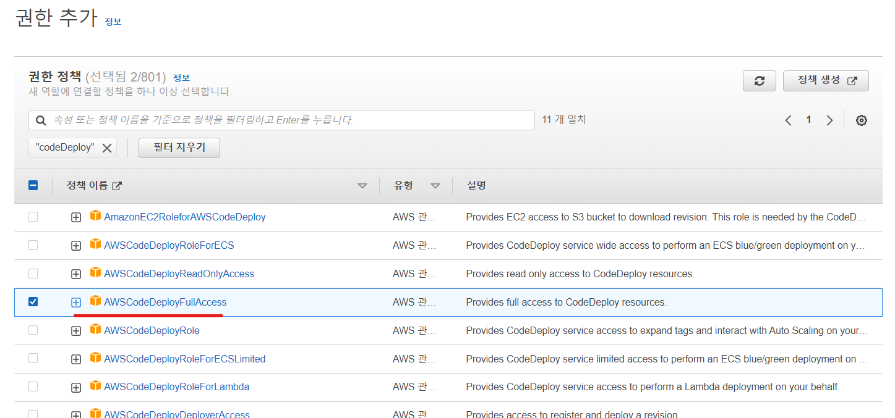Click "Provides full access to CodeDeploy resources."

click(x=566, y=303)
